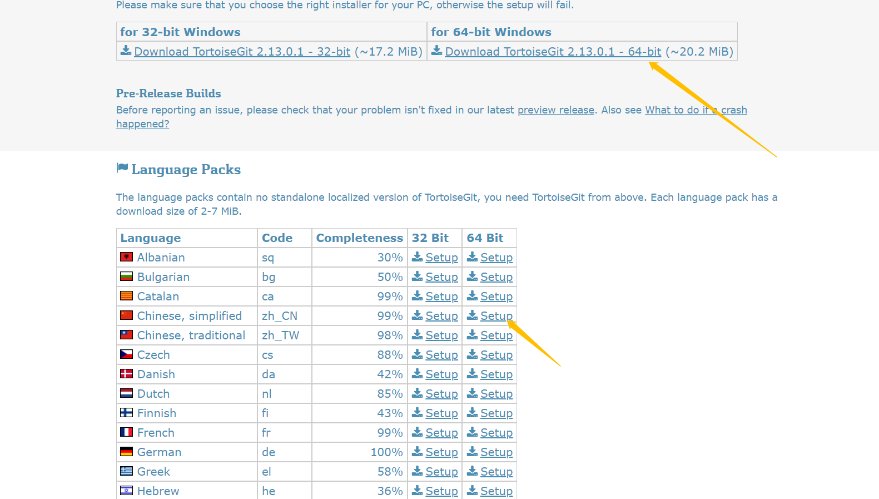Image resolution: width=879 pixels, height=499 pixels.
Task: Click the Catalan flag icon
Action: pos(127,296)
